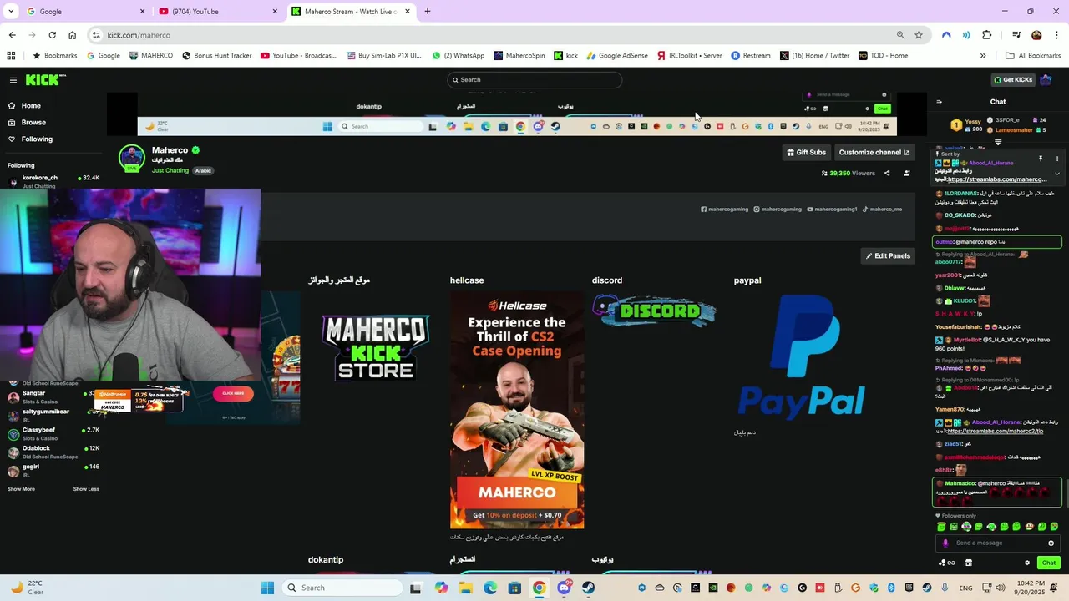The height and width of the screenshot is (601, 1069).
Task: Open Browse in sidebar
Action: (33, 122)
